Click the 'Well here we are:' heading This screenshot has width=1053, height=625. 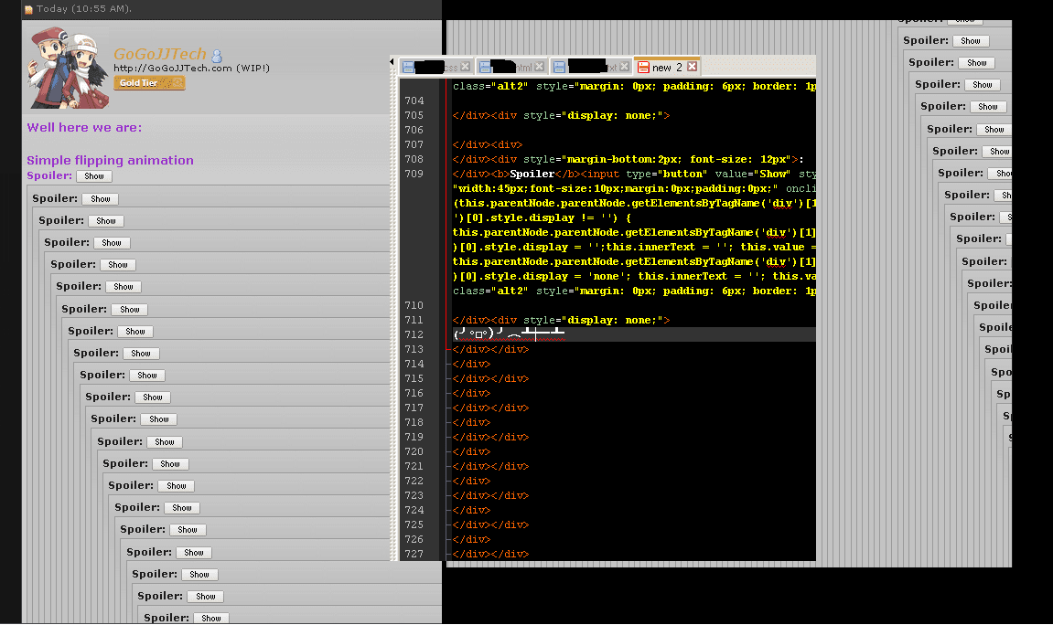click(84, 127)
